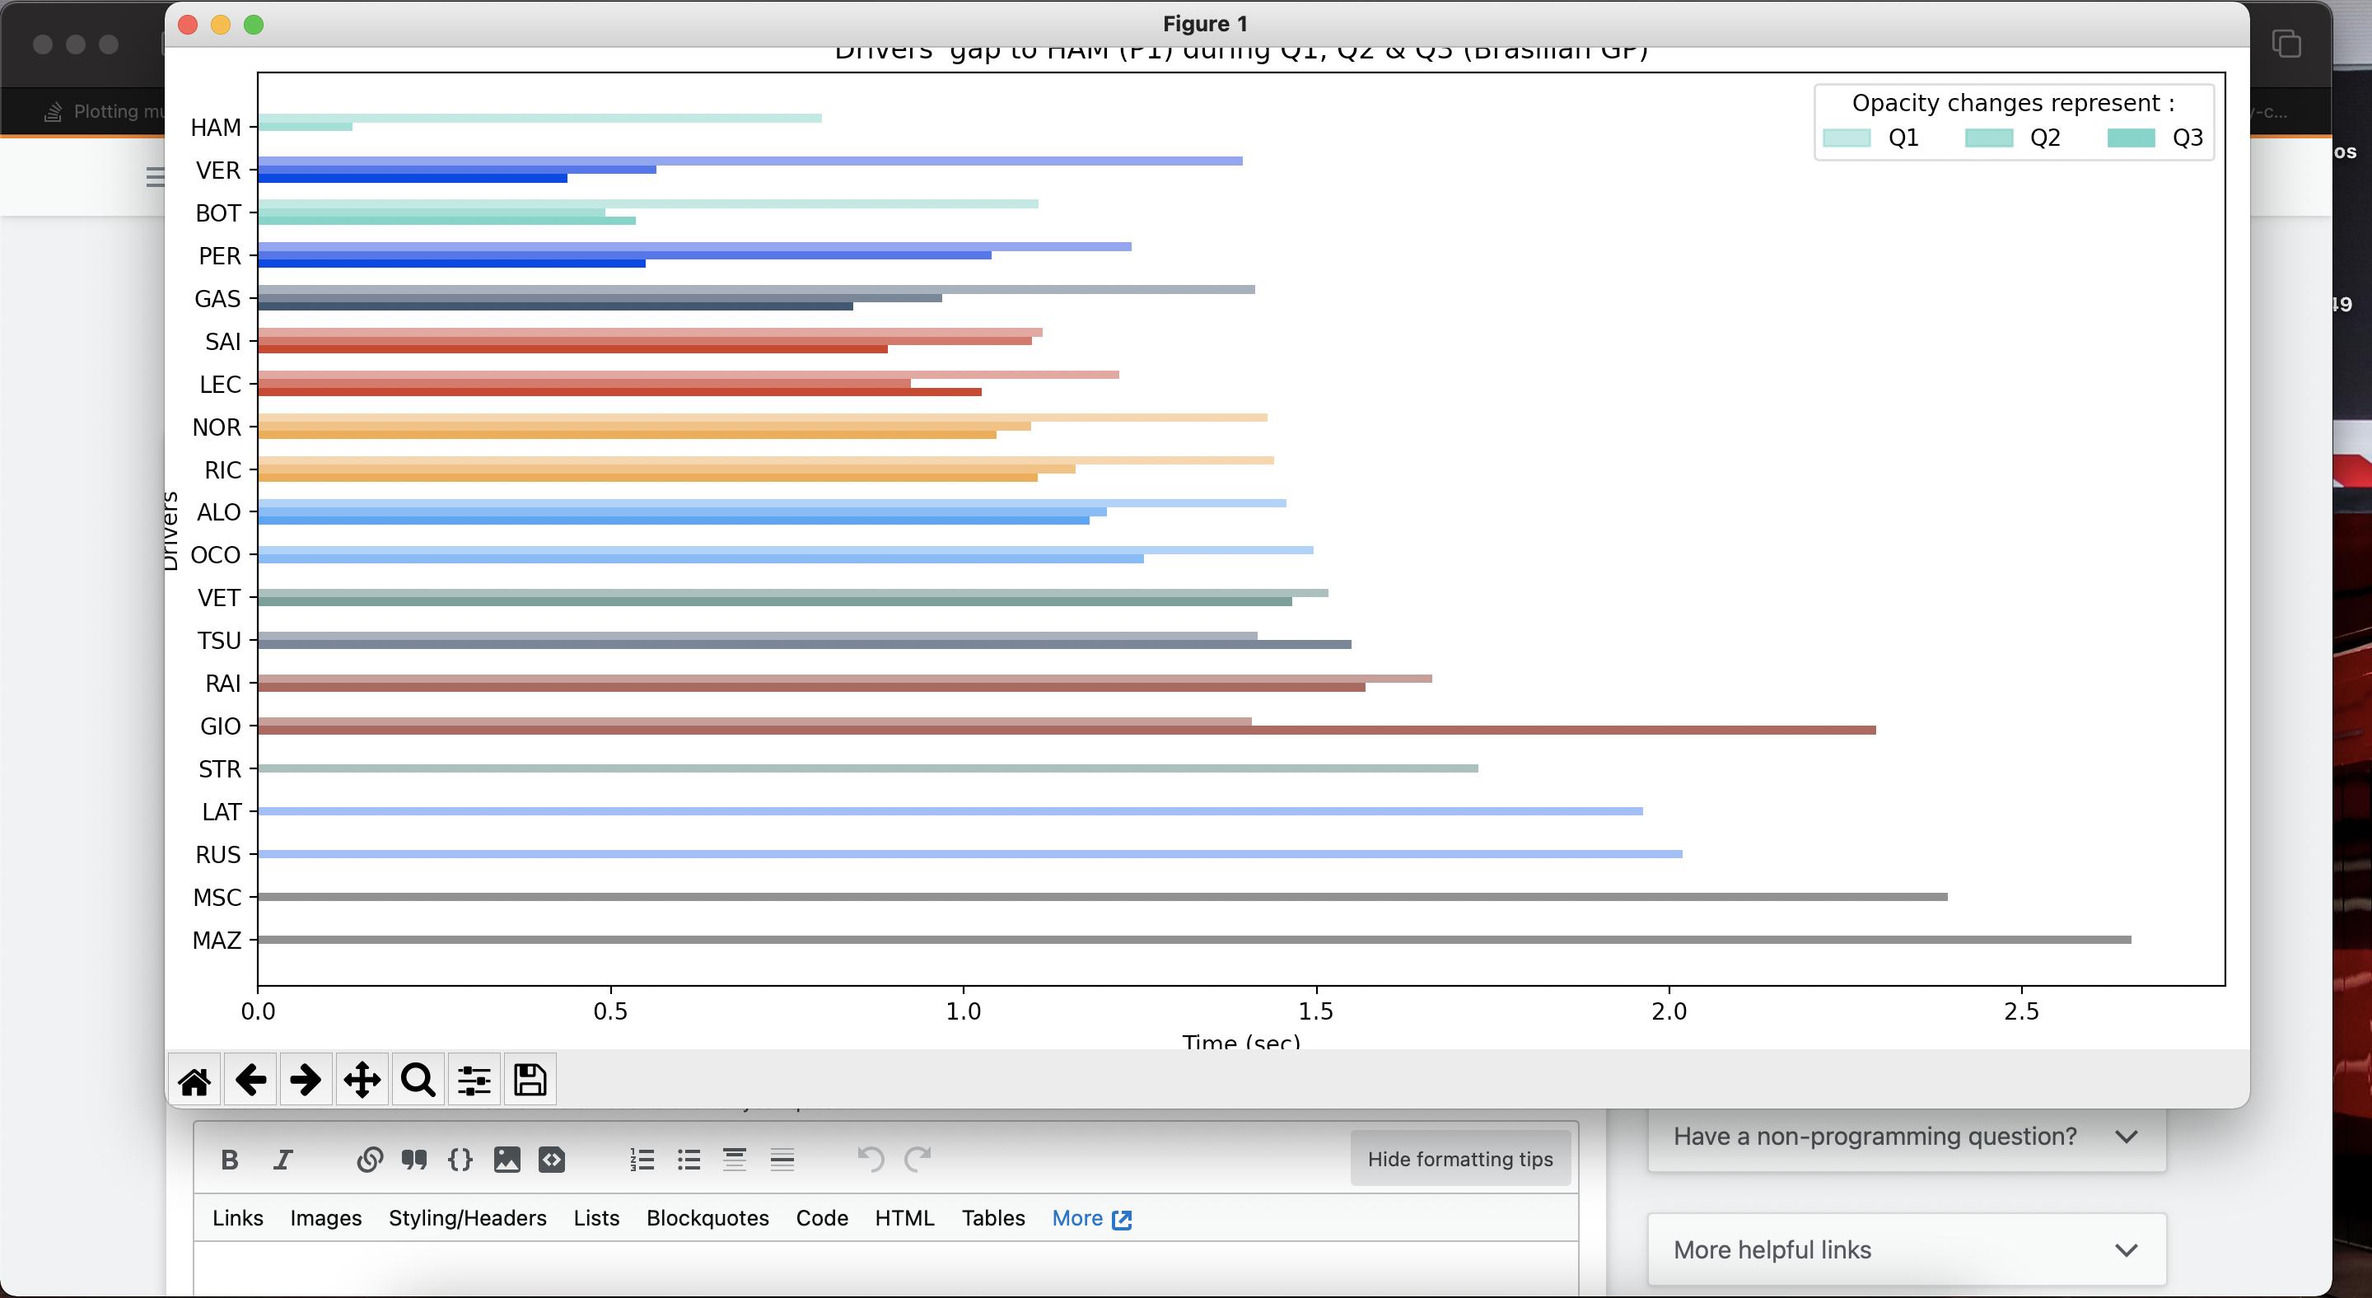This screenshot has width=2372, height=1298.
Task: Click the '2.5' x-axis tick label
Action: click(2021, 1011)
